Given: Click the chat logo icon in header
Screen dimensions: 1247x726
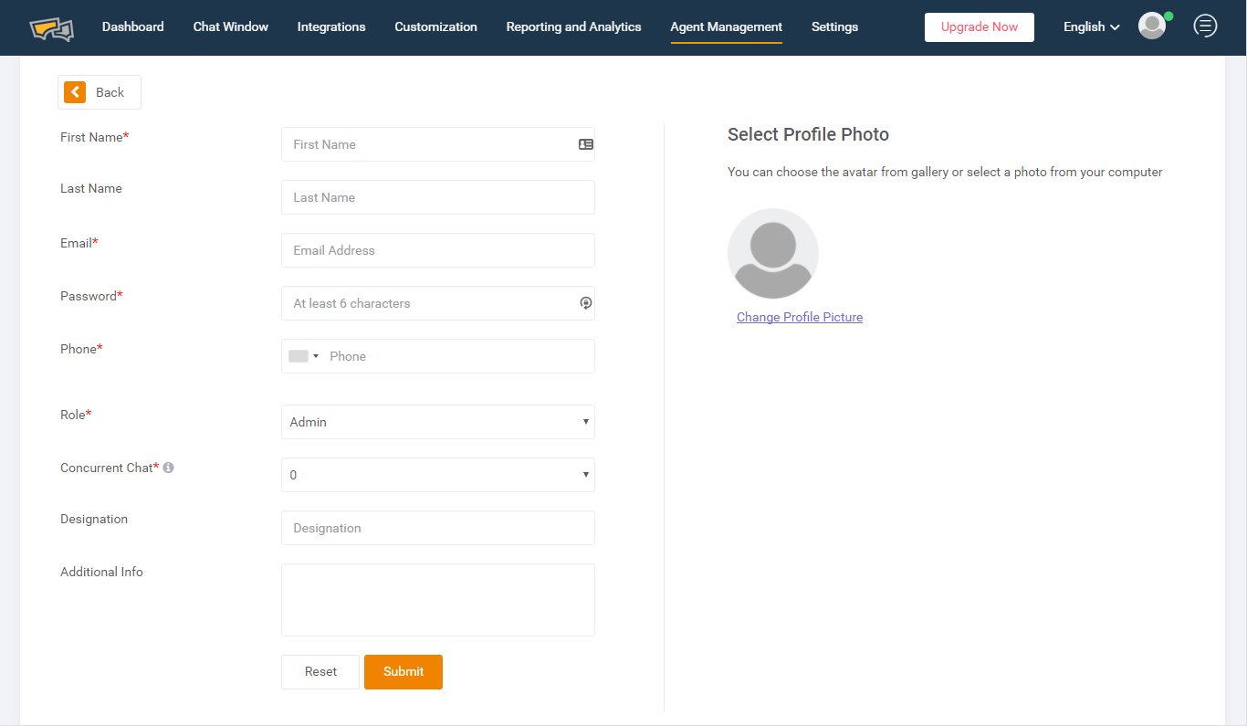Looking at the screenshot, I should click(x=51, y=27).
